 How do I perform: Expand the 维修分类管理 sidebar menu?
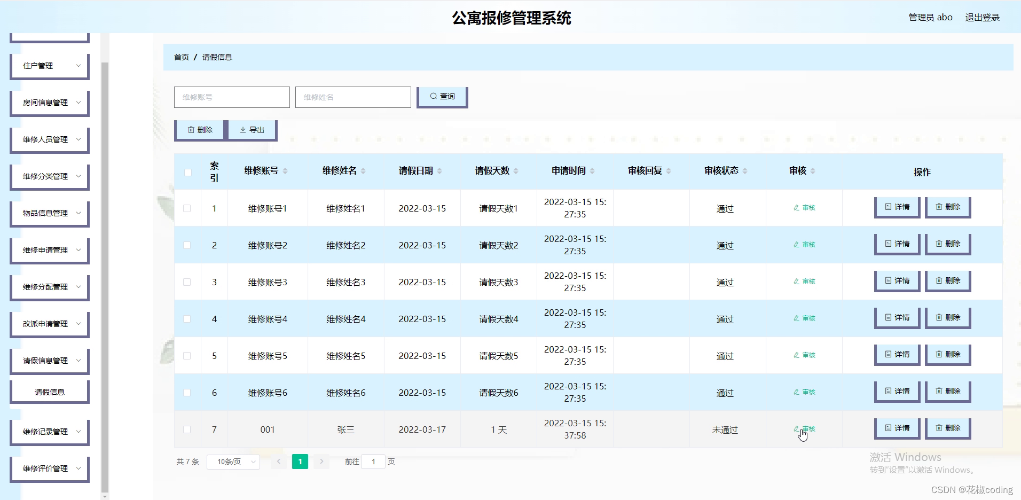50,177
